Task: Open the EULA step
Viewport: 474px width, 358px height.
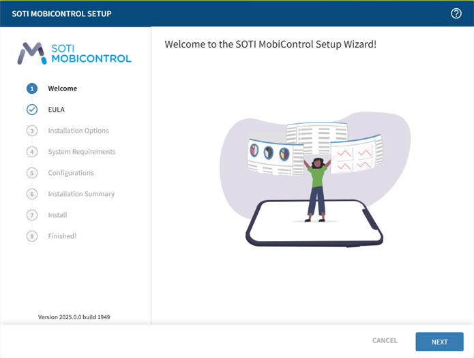Action: tap(56, 110)
